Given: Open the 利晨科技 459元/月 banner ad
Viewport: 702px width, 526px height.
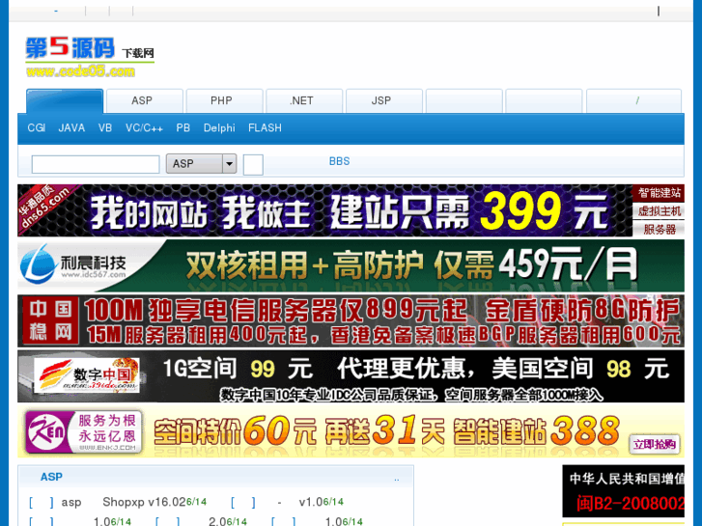Looking at the screenshot, I should click(x=351, y=266).
